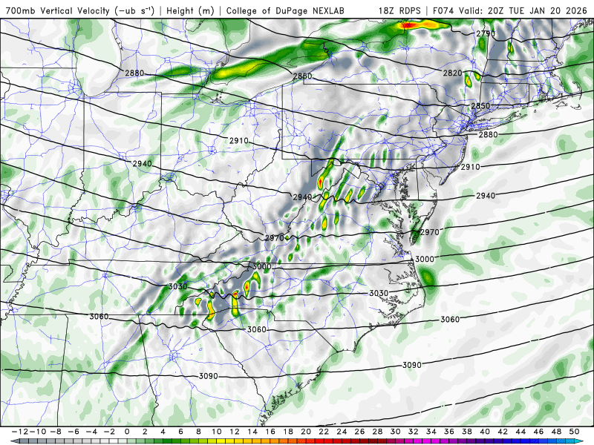Click the 4 label on the color scale

163,432
